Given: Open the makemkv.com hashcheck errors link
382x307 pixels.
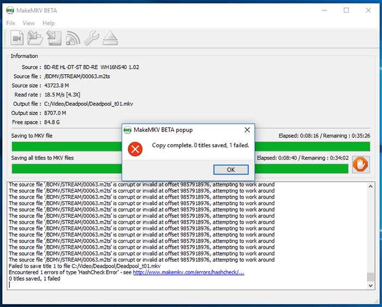Looking at the screenshot, I should pyautogui.click(x=188, y=273).
